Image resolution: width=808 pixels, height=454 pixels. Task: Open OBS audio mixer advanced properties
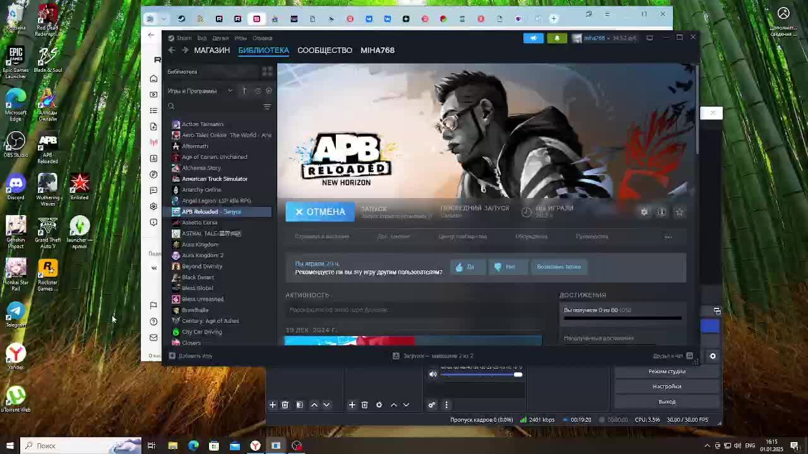coord(432,405)
